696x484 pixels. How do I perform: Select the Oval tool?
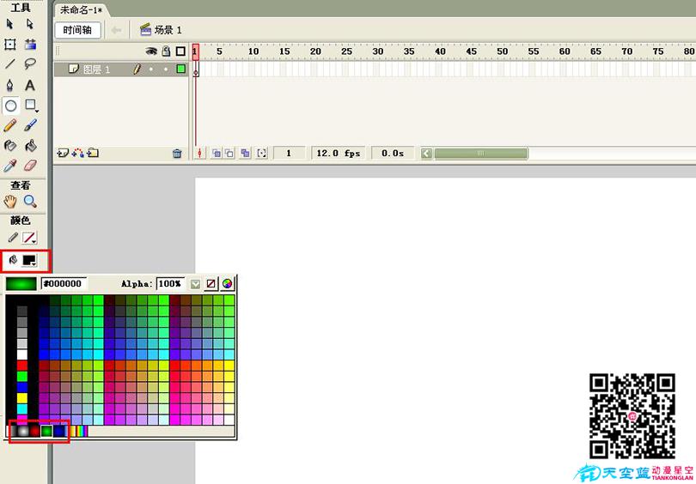(x=11, y=106)
